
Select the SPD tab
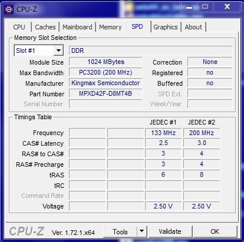pos(137,26)
